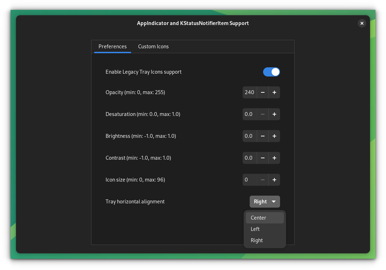
Task: Select the Preferences tab
Action: click(x=113, y=46)
